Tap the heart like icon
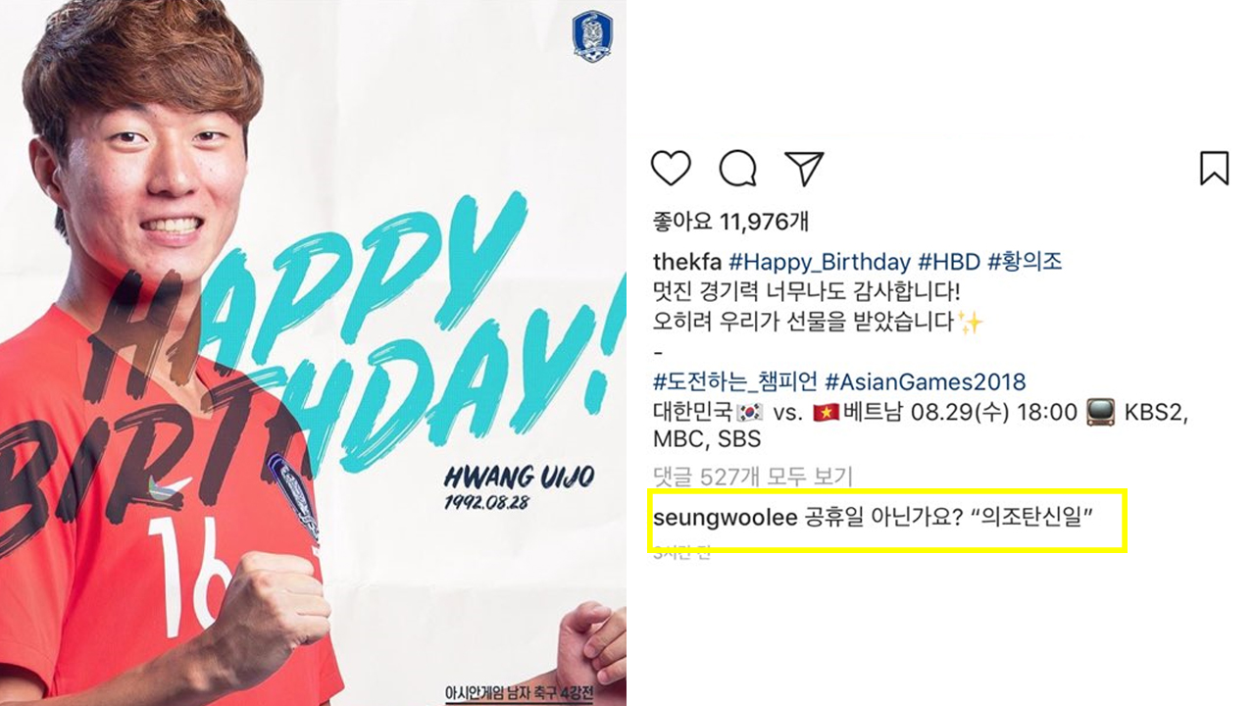Screen dimensions: 1255x706 pos(671,169)
